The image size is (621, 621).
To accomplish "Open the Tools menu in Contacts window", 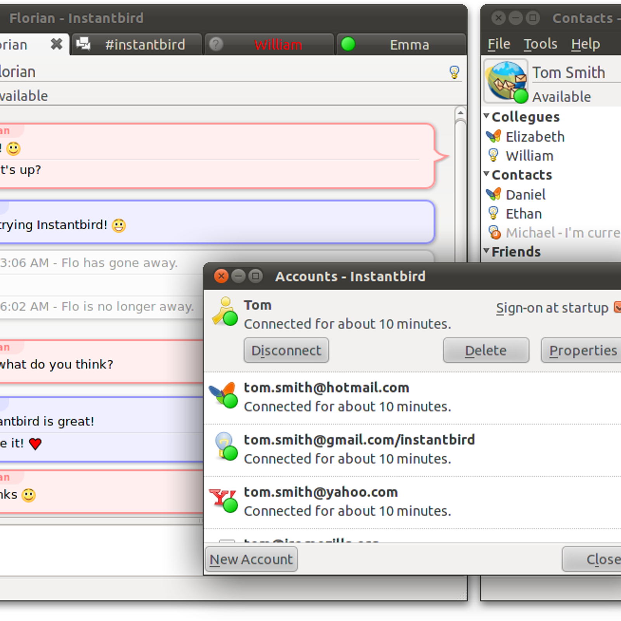I will 540,44.
